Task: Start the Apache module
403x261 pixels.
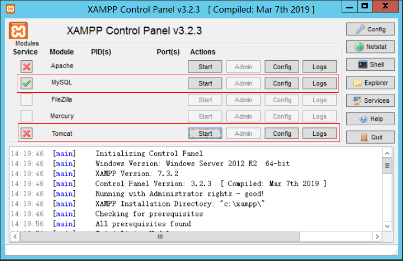Action: [x=205, y=67]
